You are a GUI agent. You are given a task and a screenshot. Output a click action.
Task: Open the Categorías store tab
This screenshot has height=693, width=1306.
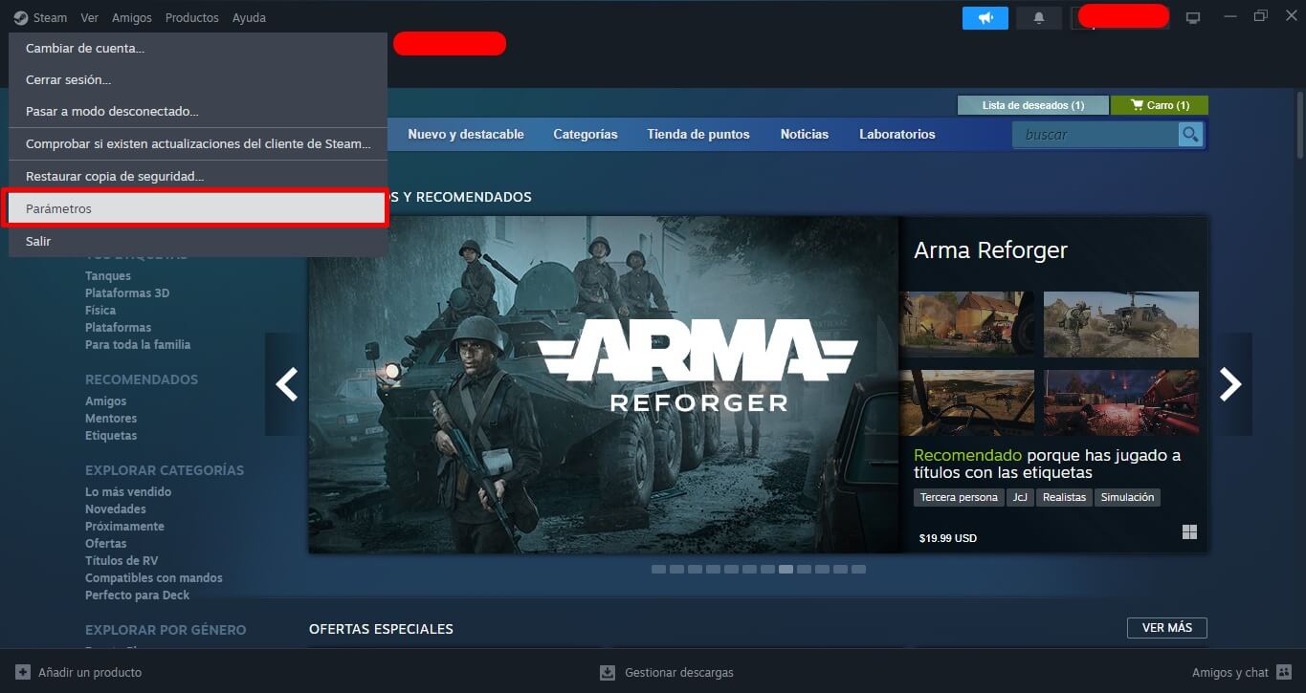tap(586, 135)
